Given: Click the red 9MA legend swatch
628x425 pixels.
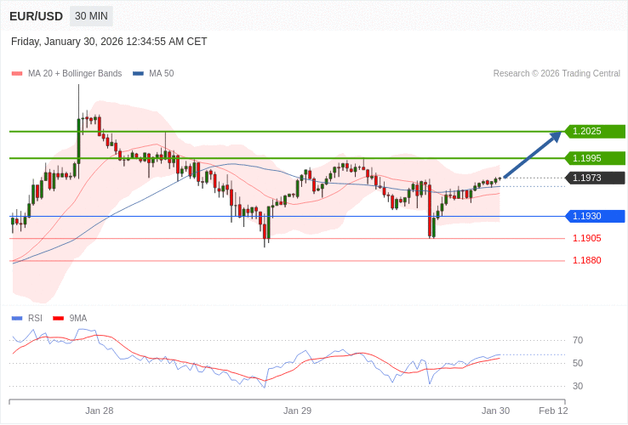Looking at the screenshot, I should tap(58, 319).
